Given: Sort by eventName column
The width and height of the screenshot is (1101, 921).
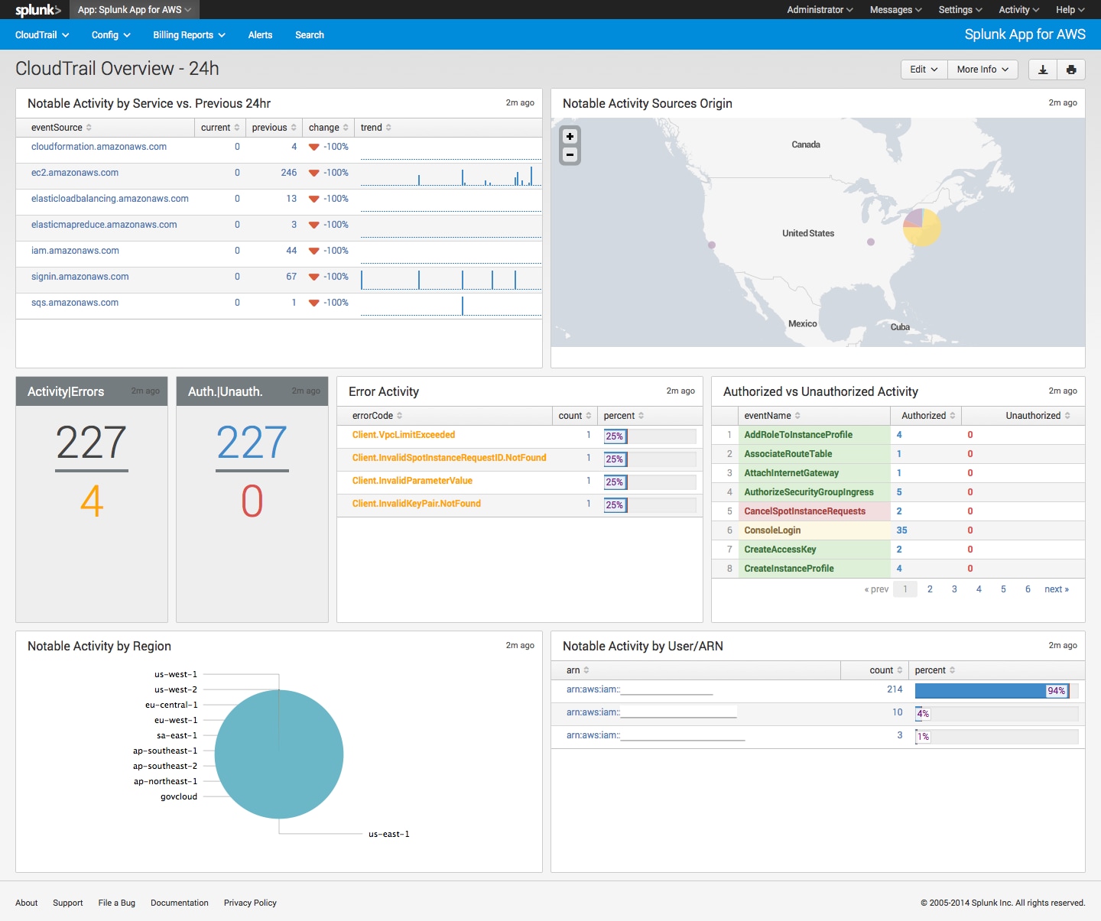Looking at the screenshot, I should tap(772, 416).
